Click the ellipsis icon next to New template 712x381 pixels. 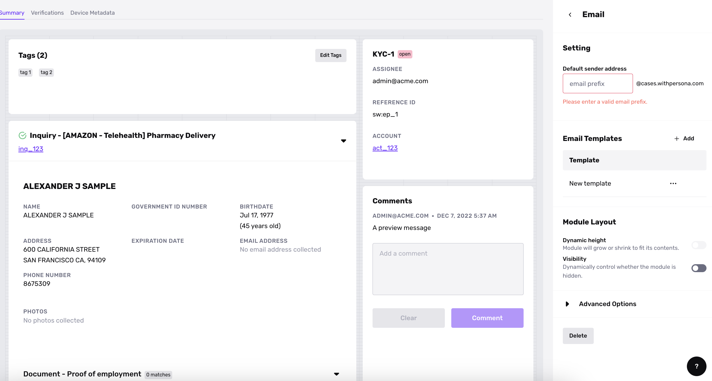pos(673,183)
